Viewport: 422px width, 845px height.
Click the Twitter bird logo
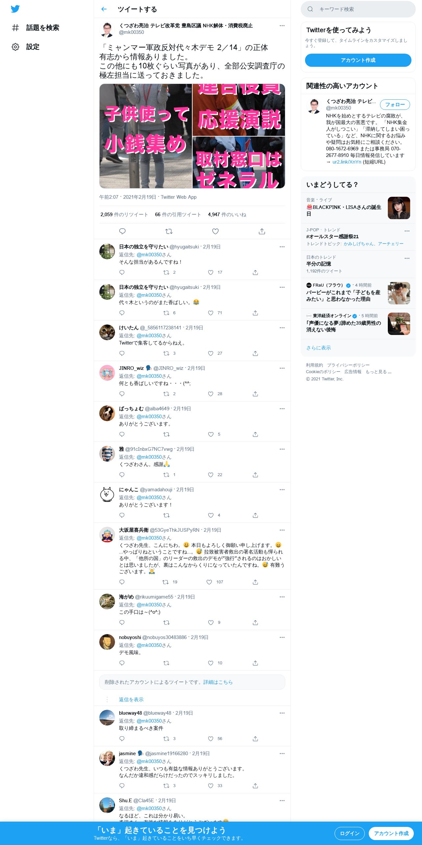tap(15, 9)
